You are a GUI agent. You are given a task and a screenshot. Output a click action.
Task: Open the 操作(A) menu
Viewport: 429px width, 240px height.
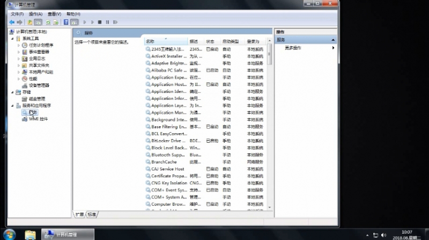pyautogui.click(x=35, y=14)
